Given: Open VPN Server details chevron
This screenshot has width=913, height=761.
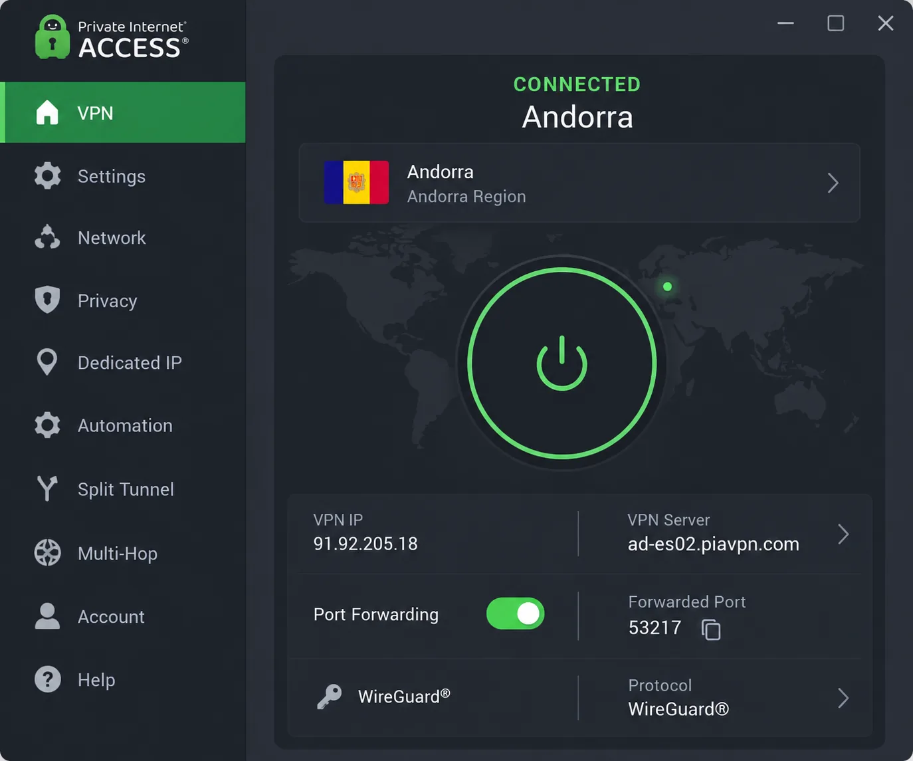Looking at the screenshot, I should 843,534.
